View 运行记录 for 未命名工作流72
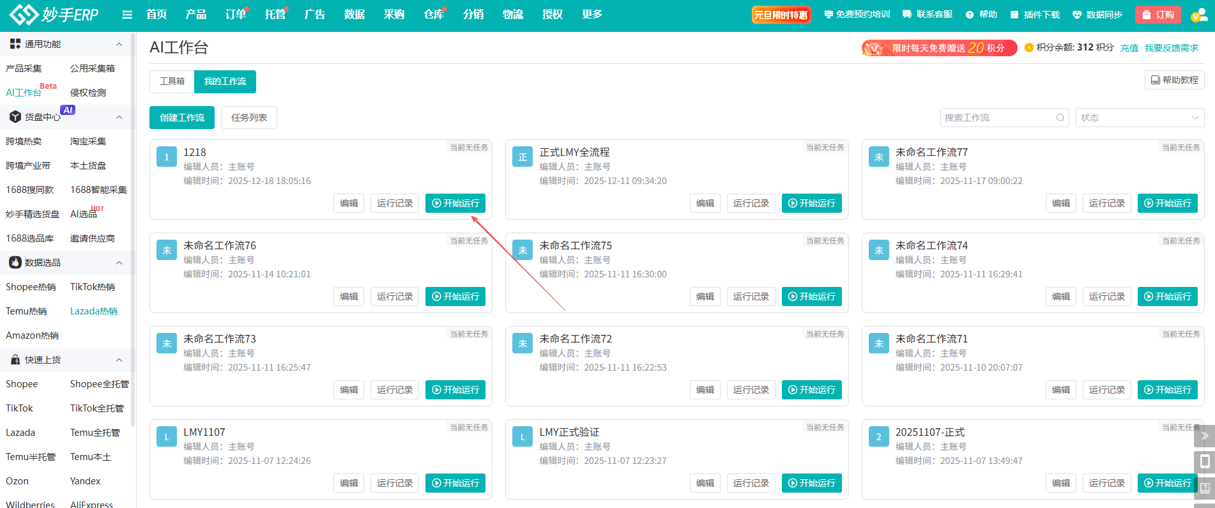Image resolution: width=1215 pixels, height=508 pixels. 751,390
